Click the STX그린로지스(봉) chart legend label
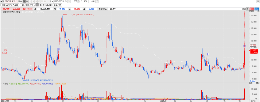The height and width of the screenshot is (102, 260). pyautogui.click(x=11, y=12)
